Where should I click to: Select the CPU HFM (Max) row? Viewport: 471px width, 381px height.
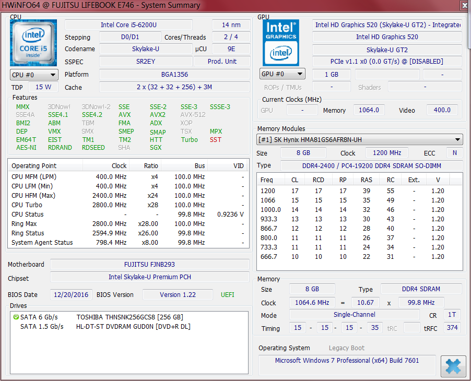point(128,196)
